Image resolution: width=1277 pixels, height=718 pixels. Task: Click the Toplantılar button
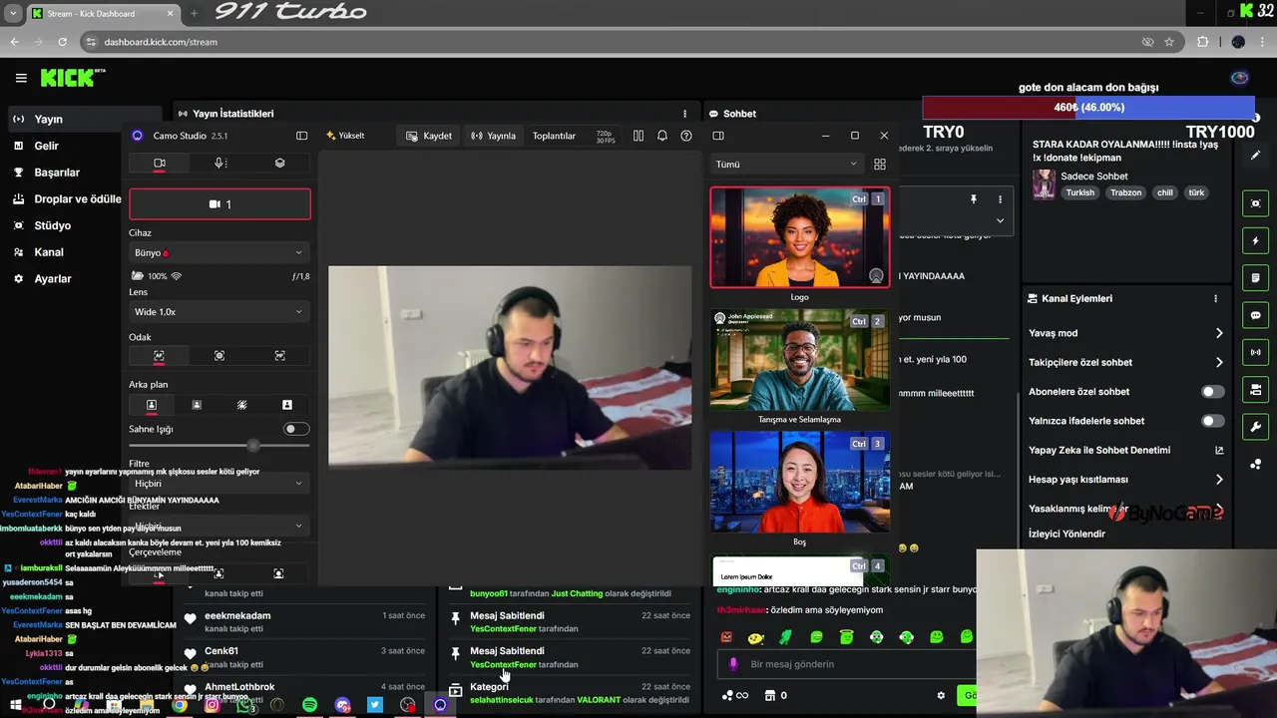tap(554, 136)
